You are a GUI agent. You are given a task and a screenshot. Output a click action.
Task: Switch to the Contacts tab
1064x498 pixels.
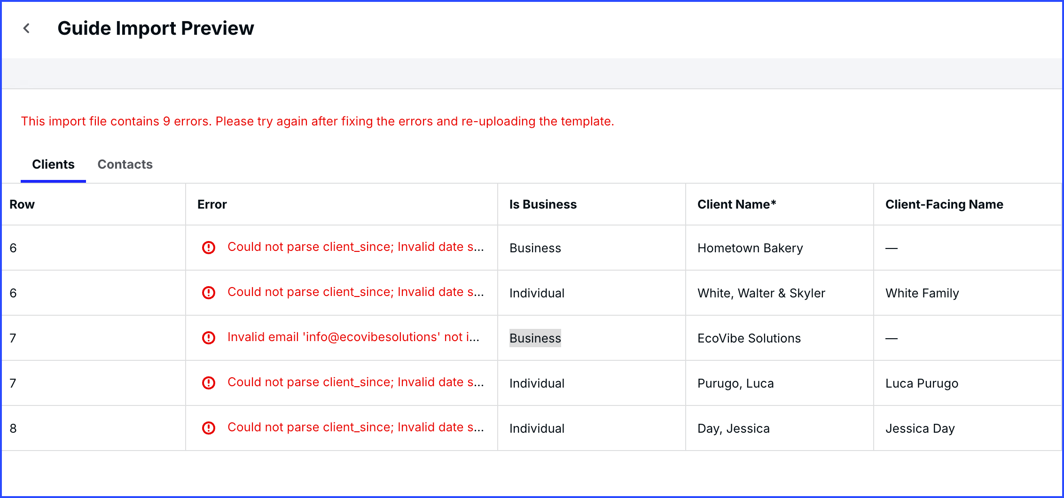point(125,164)
